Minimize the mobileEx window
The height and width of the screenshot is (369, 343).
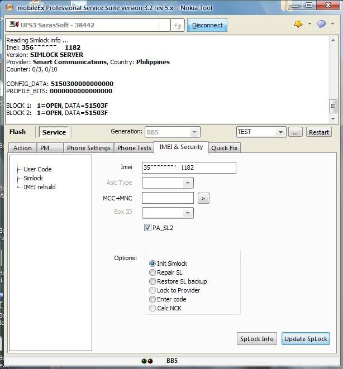(295, 6)
